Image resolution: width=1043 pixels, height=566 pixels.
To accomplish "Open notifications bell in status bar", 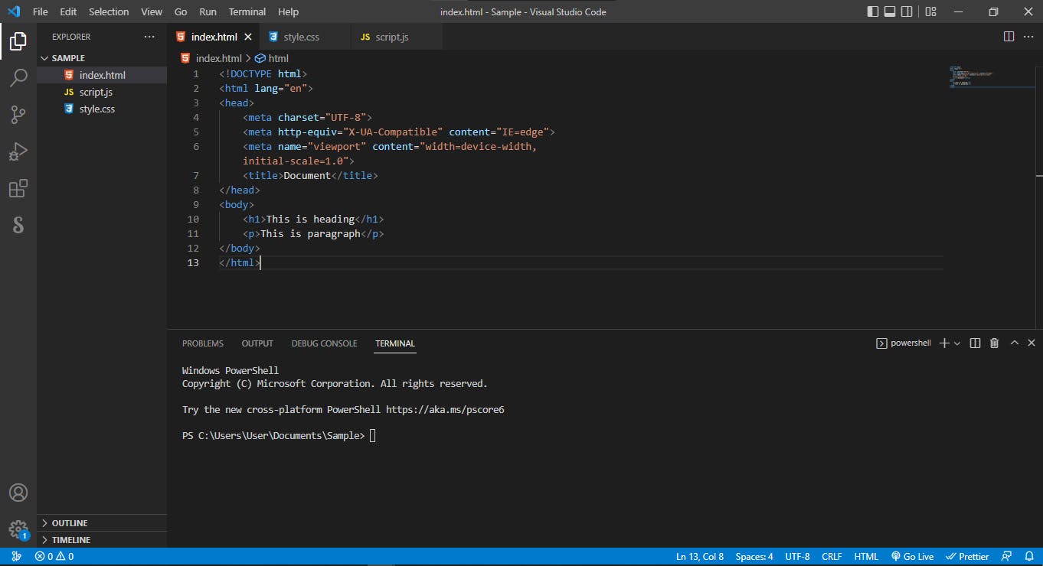I will (1028, 557).
